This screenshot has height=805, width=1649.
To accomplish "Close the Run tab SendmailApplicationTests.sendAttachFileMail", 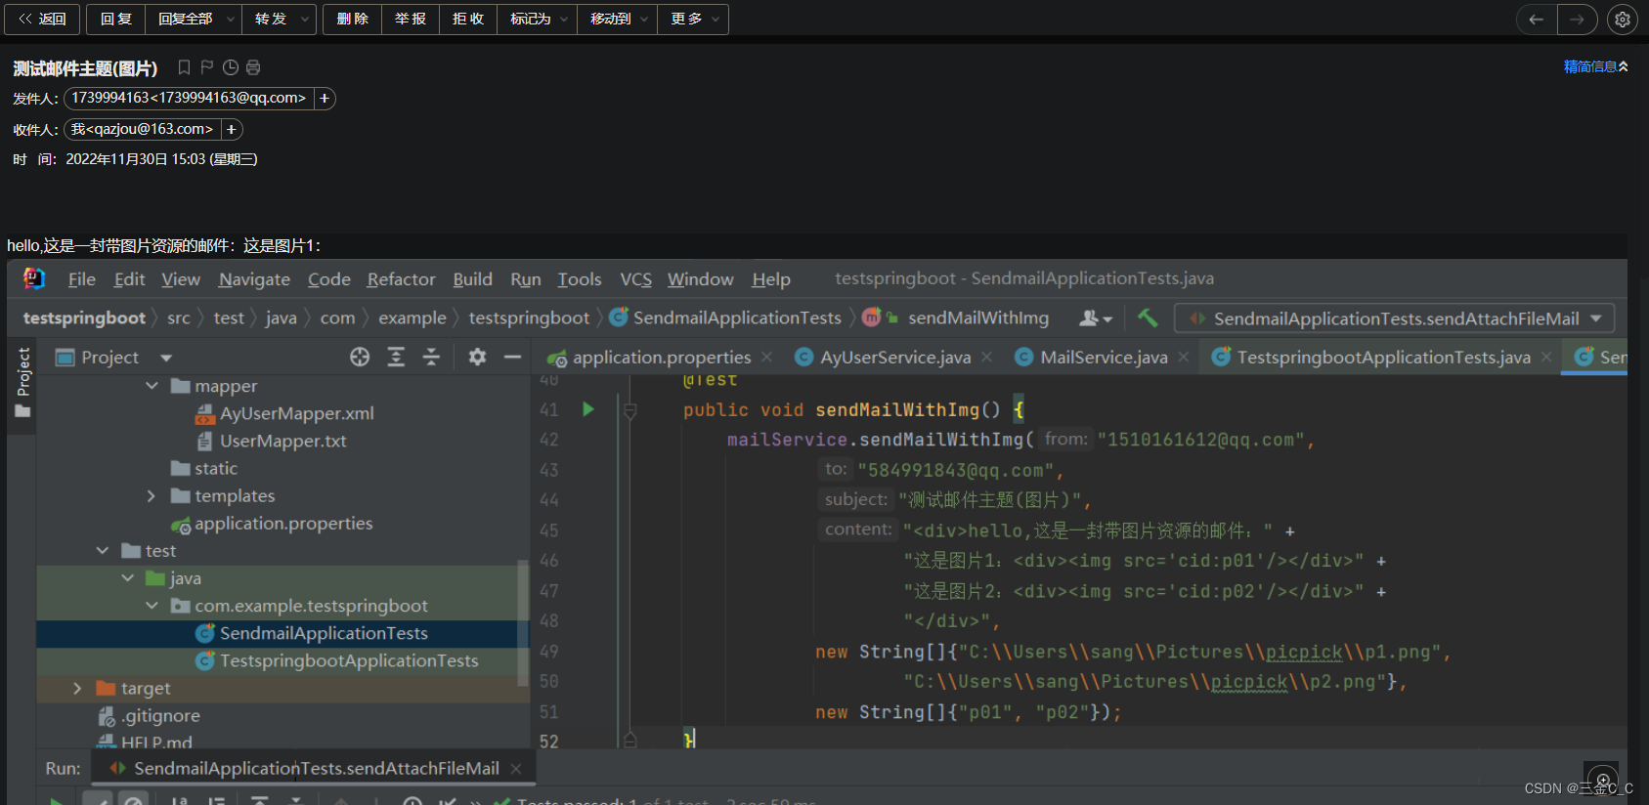I will pyautogui.click(x=516, y=769).
